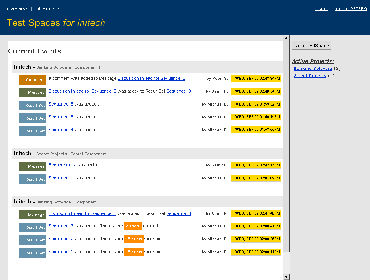This screenshot has width=370, height=280.
Task: Open the All Projects link
Action: coord(48,9)
